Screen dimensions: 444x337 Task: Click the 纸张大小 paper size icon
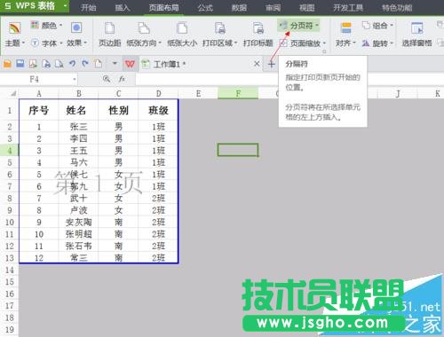[182, 28]
